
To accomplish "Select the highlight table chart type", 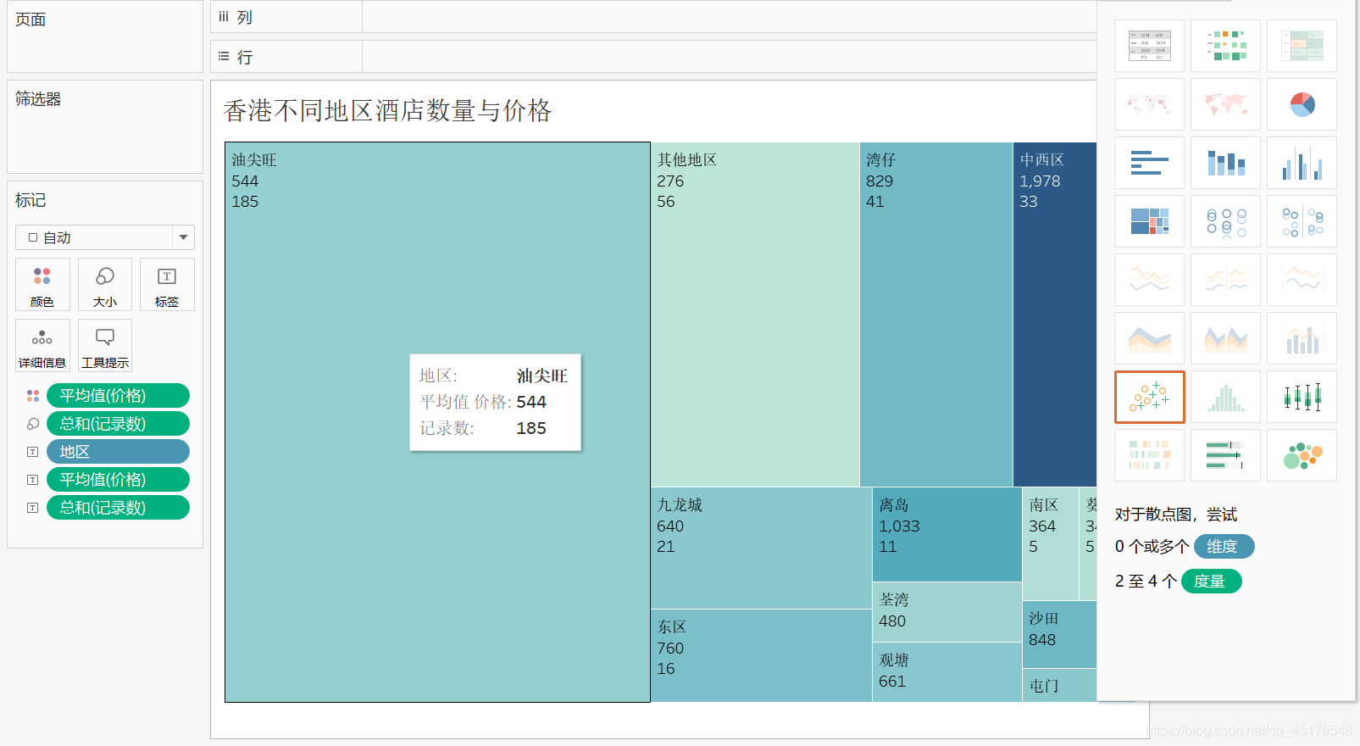I will point(1302,46).
